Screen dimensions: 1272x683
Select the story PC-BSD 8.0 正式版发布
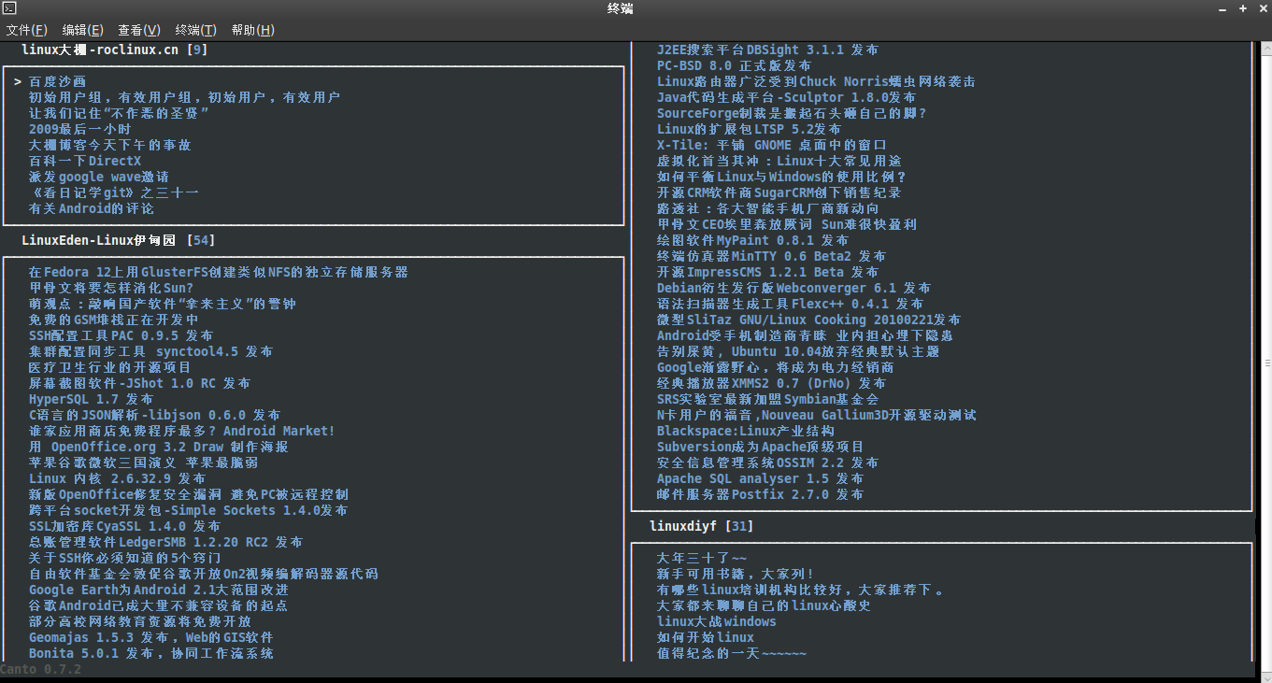click(x=734, y=66)
